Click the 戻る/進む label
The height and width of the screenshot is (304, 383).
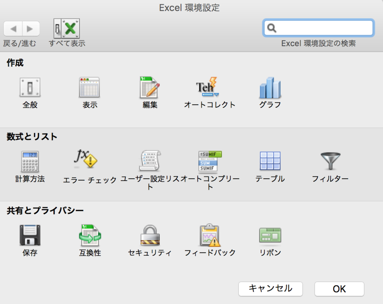click(x=19, y=43)
